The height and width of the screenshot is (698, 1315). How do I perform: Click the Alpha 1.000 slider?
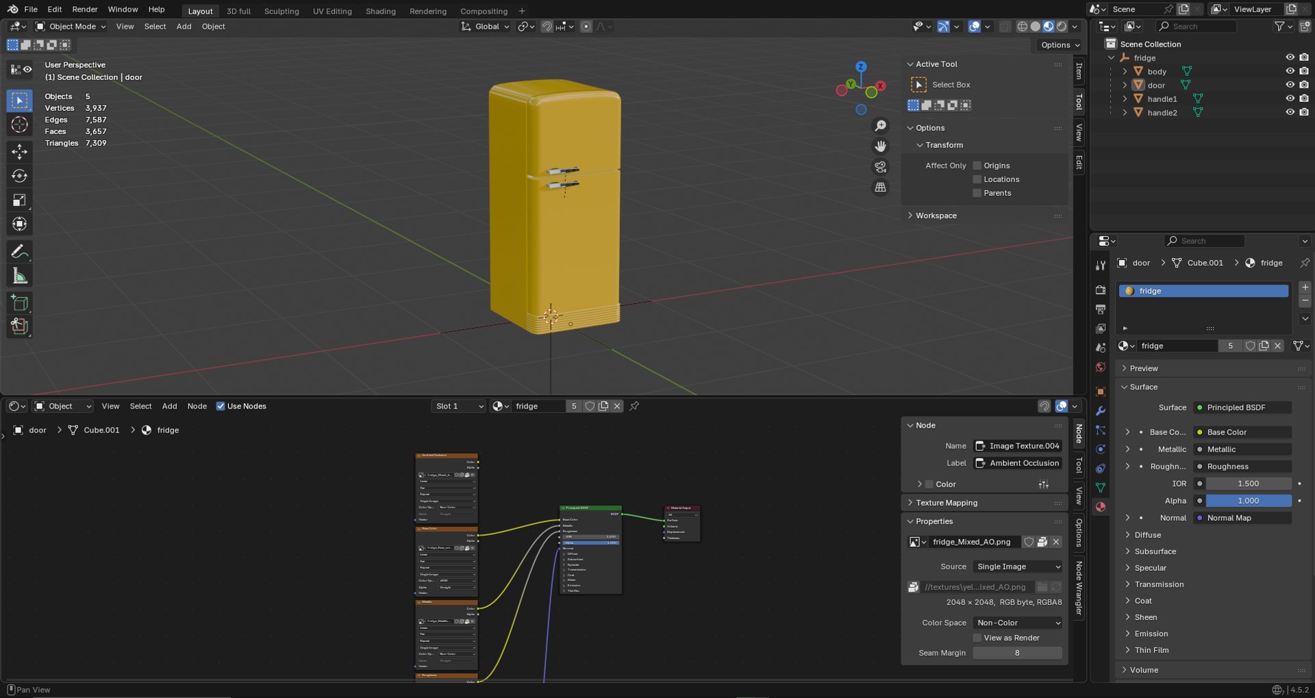[x=1249, y=501]
